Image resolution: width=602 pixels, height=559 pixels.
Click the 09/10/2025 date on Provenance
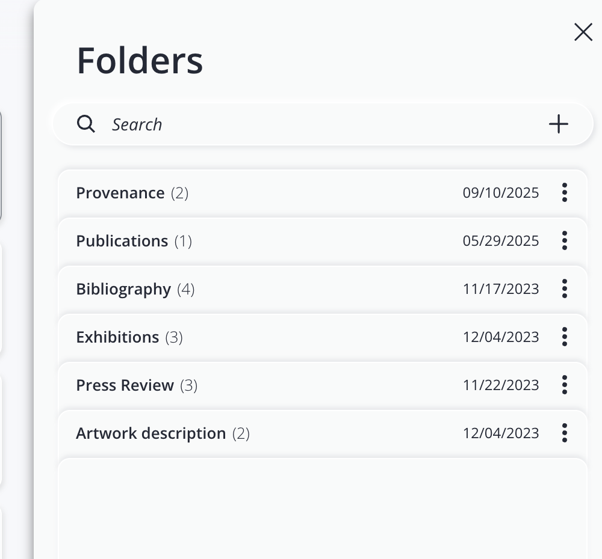[501, 193]
